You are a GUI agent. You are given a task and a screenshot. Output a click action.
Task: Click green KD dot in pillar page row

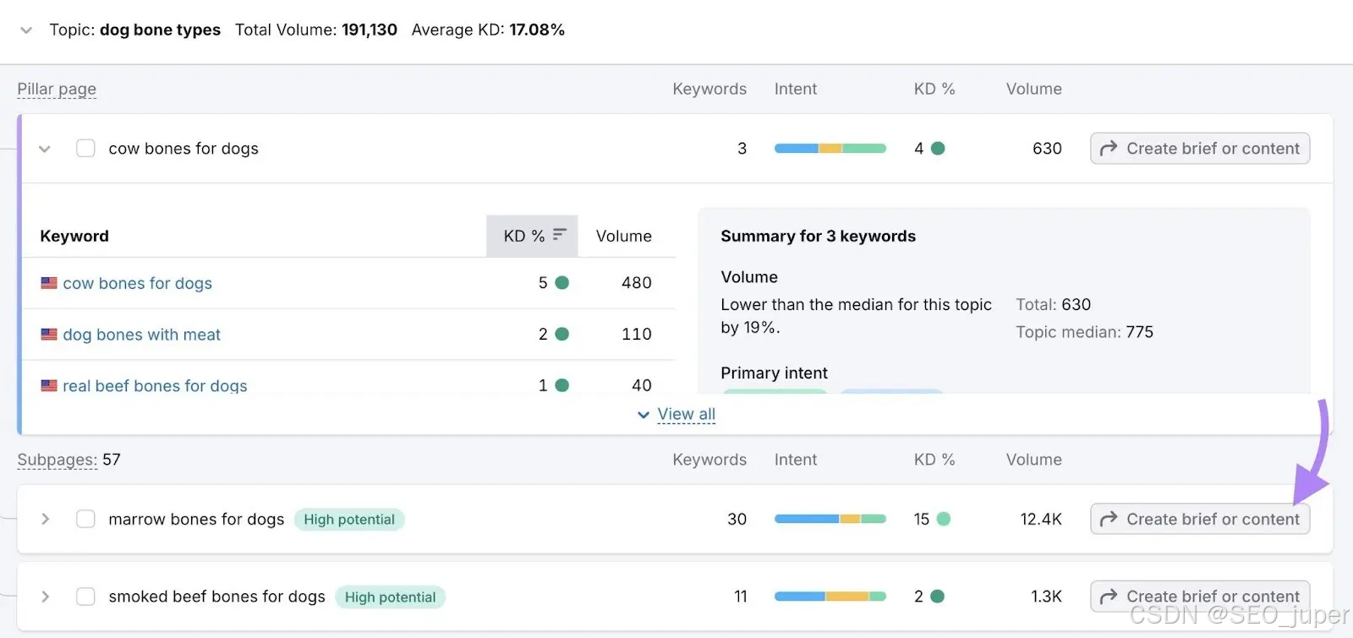tap(938, 148)
